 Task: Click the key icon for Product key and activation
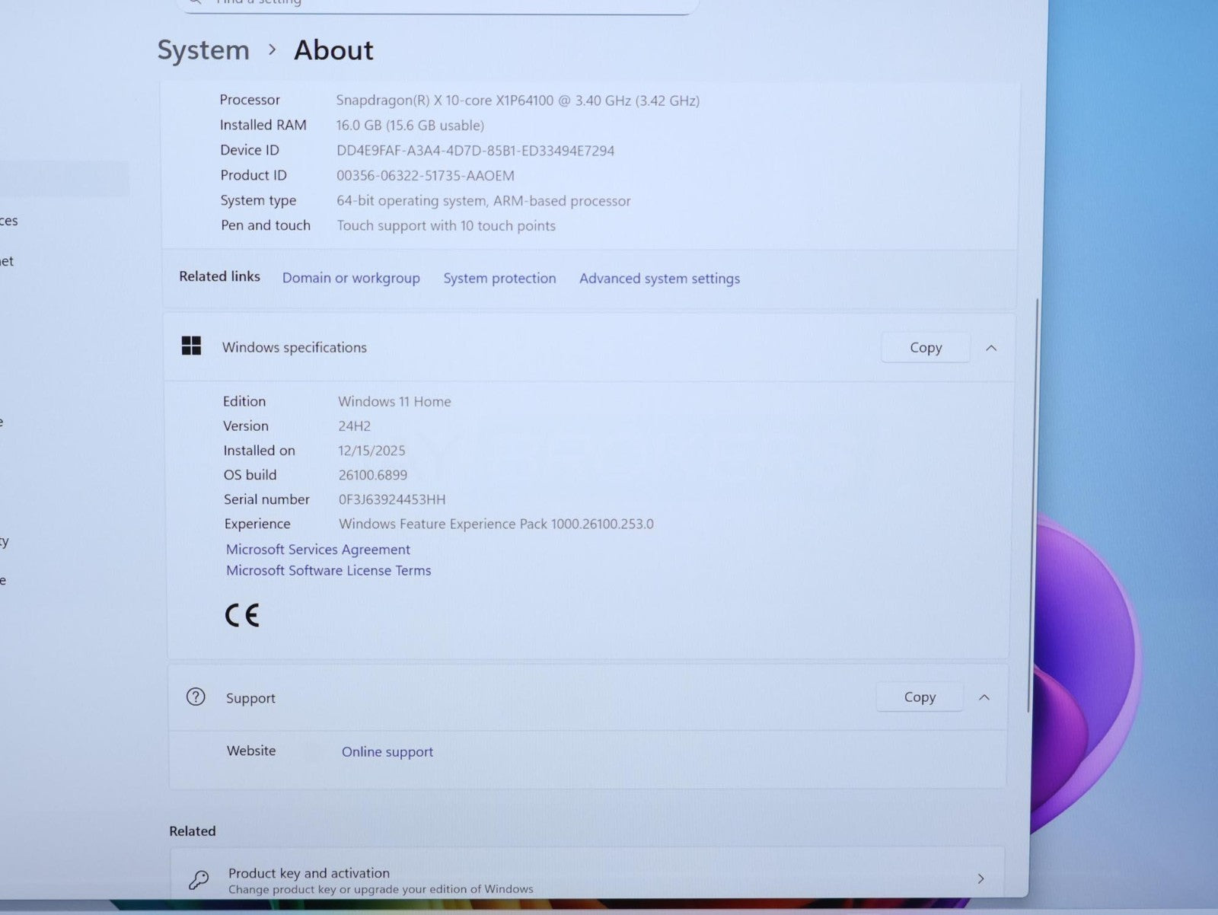pyautogui.click(x=199, y=880)
